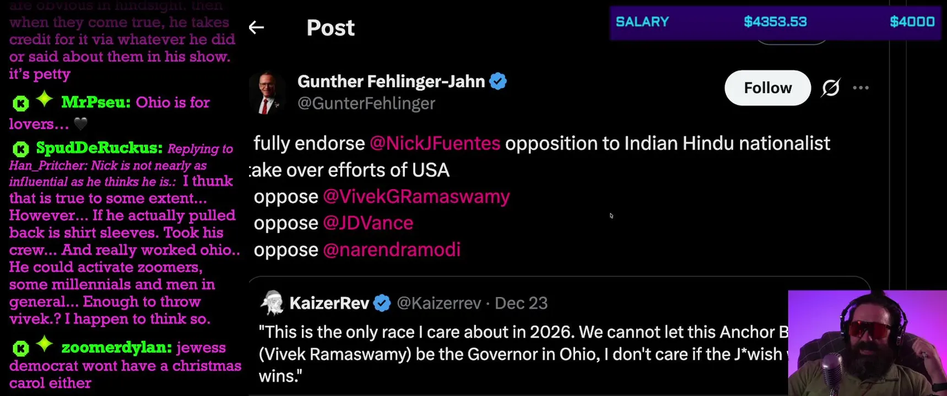The width and height of the screenshot is (947, 396).
Task: Click Gunther Fehlinger-Jahn's blue verified badge
Action: point(498,81)
